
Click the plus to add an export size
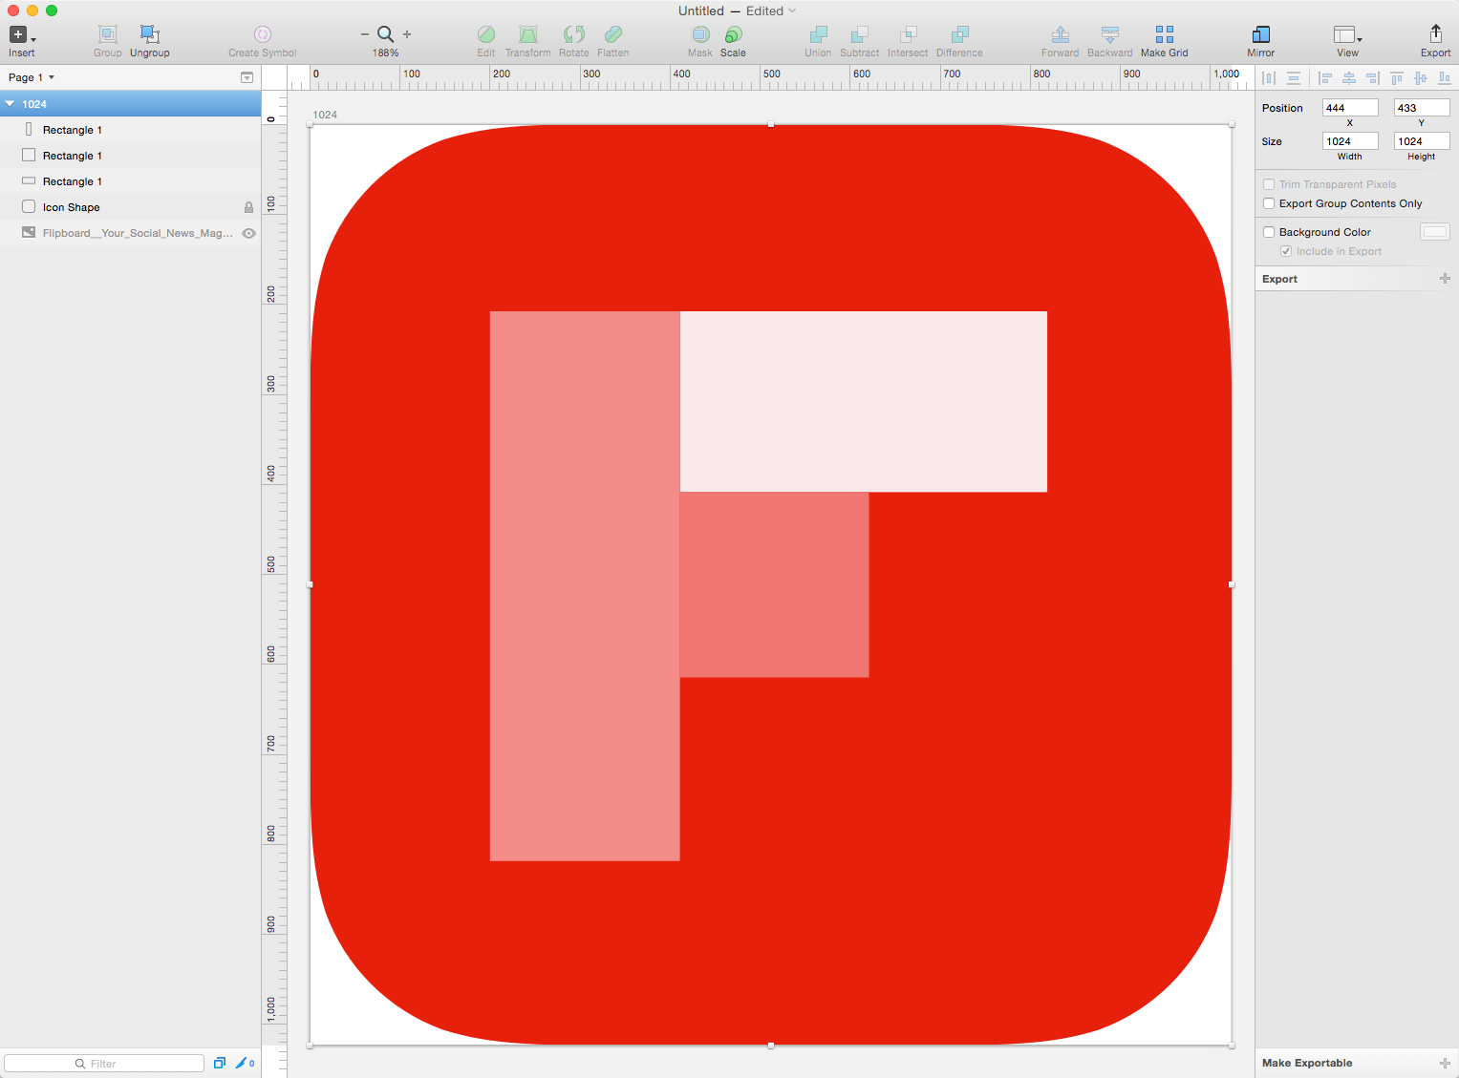click(x=1444, y=278)
